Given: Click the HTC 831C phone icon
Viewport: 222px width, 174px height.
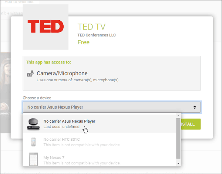Looking at the screenshot, I should (x=33, y=142).
